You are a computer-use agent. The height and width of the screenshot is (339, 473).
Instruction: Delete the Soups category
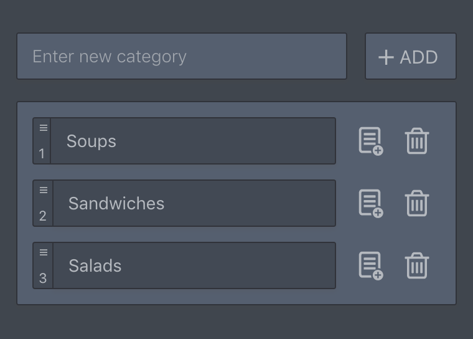coord(416,141)
